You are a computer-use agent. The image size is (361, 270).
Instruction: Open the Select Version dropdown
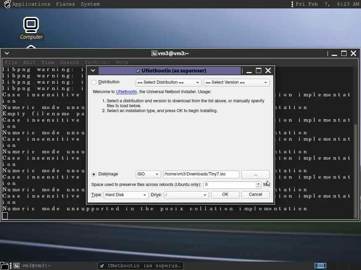tap(237, 82)
